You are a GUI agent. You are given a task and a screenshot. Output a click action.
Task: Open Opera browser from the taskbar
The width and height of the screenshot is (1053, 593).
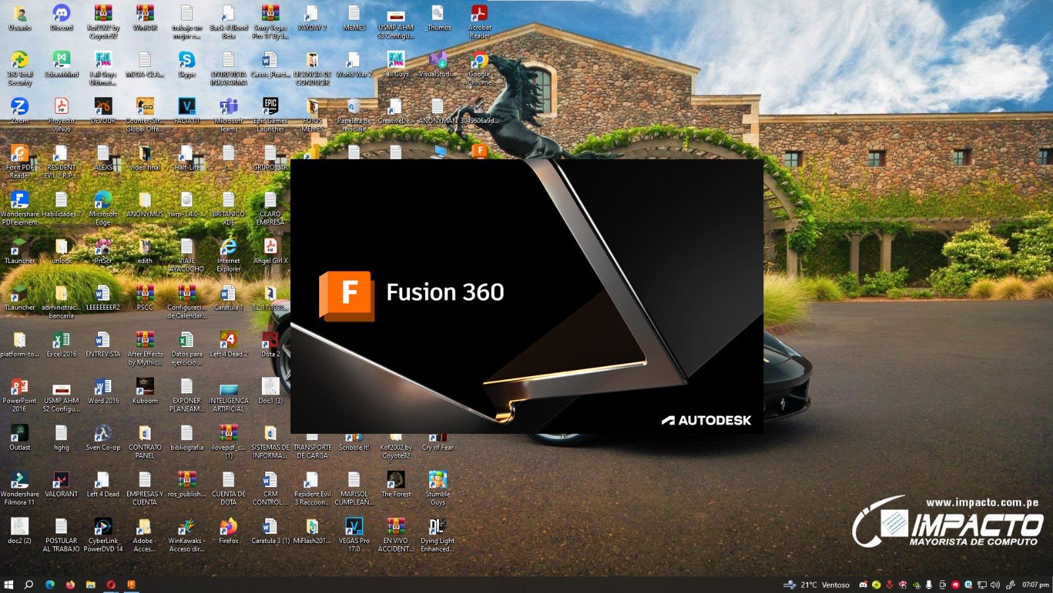click(111, 584)
